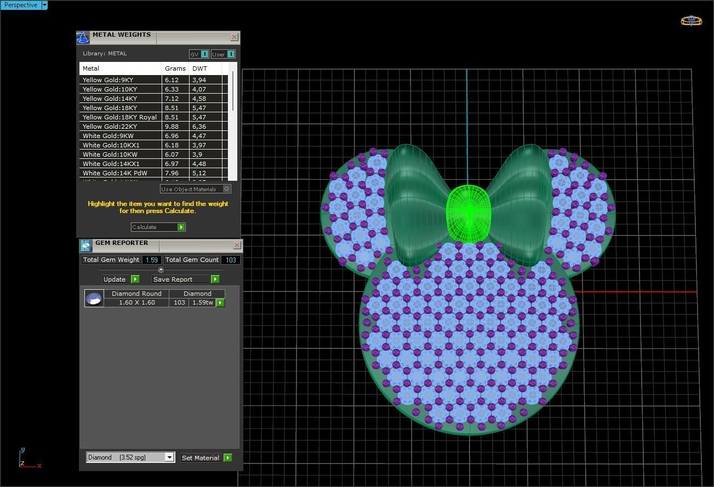The height and width of the screenshot is (487, 714).
Task: Click the 6.96 grams value for 9KW
Action: pos(172,136)
